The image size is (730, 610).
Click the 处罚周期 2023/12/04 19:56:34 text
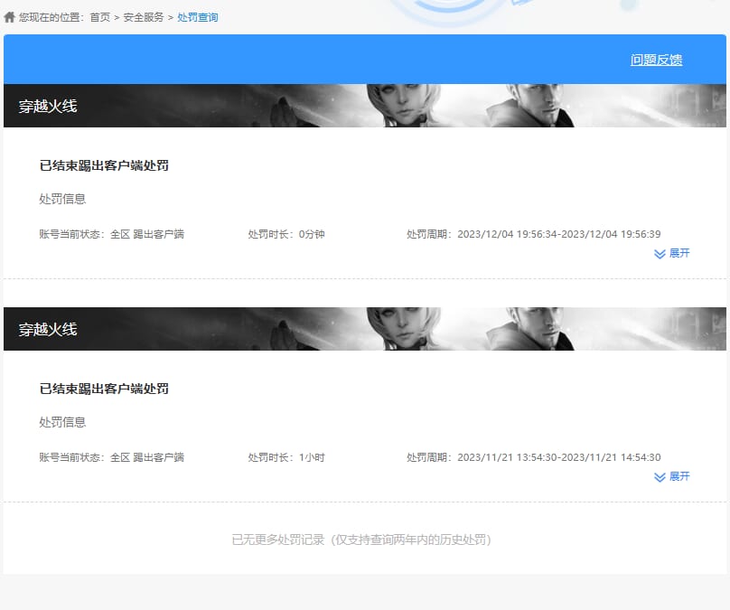point(534,234)
